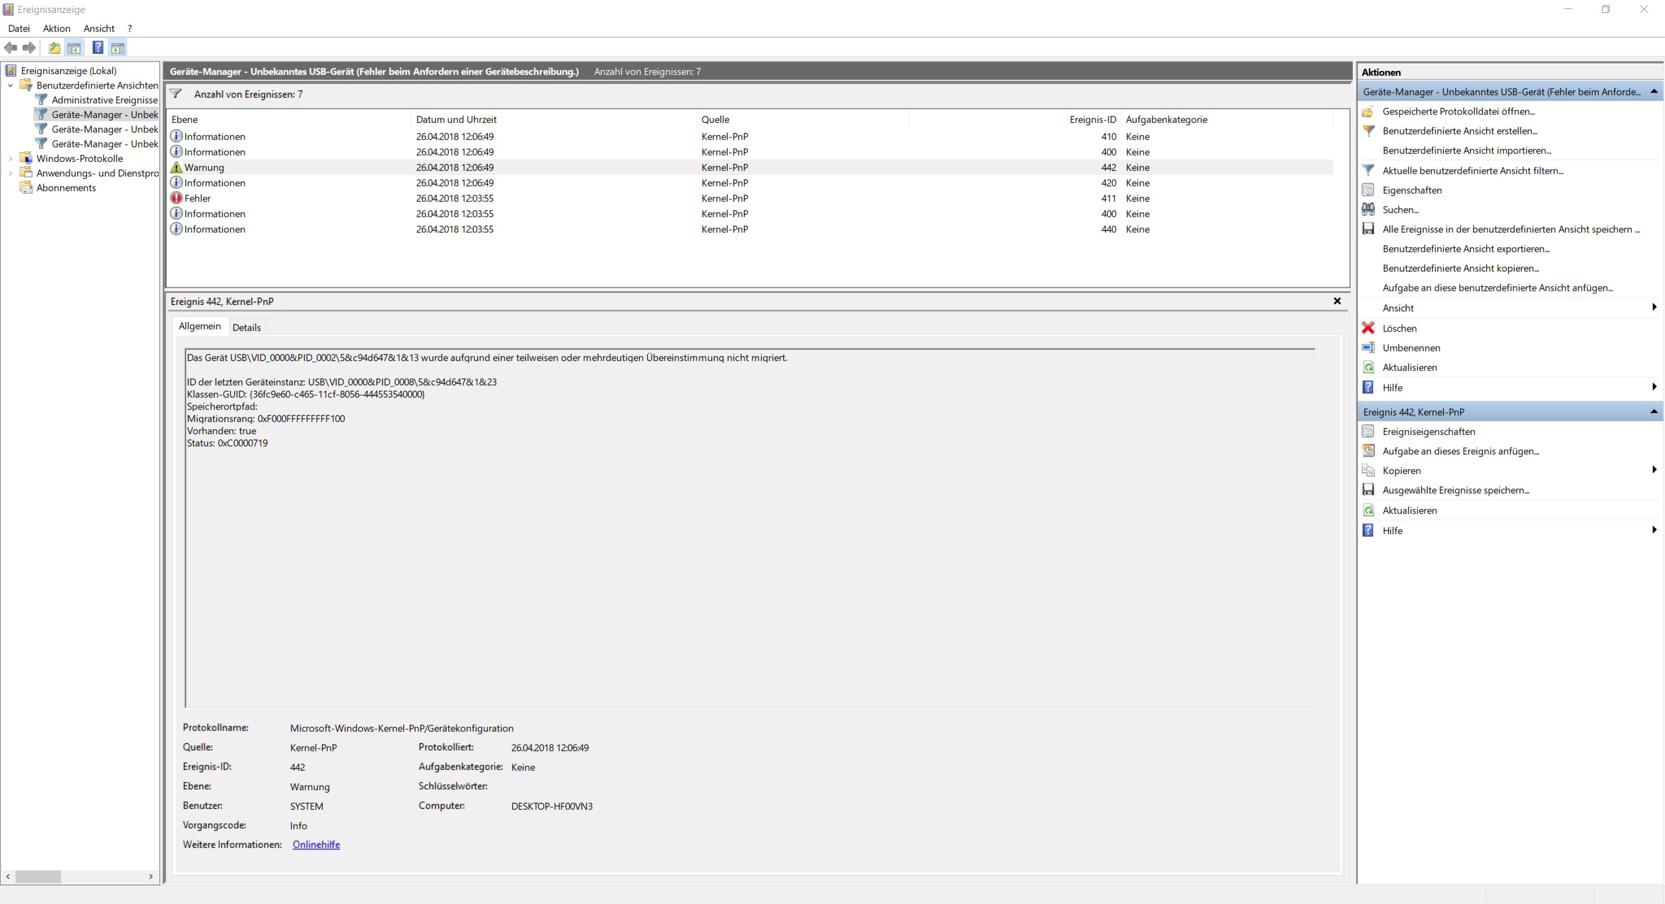Screen dimensions: 1665x904
Task: Click the forward arrow toolbar icon
Action: pyautogui.click(x=29, y=47)
